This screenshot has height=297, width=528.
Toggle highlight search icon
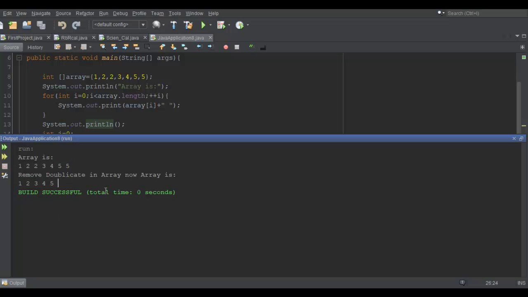(x=136, y=47)
